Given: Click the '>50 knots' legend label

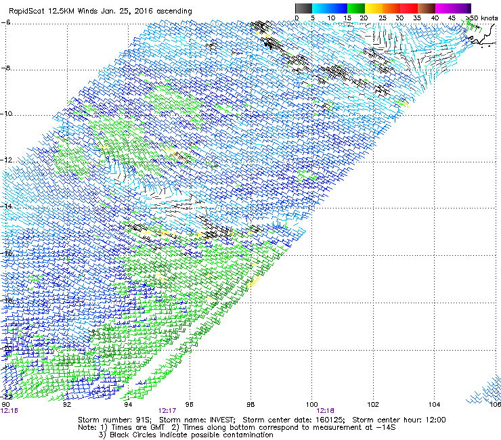Looking at the screenshot, I should tap(482, 18).
